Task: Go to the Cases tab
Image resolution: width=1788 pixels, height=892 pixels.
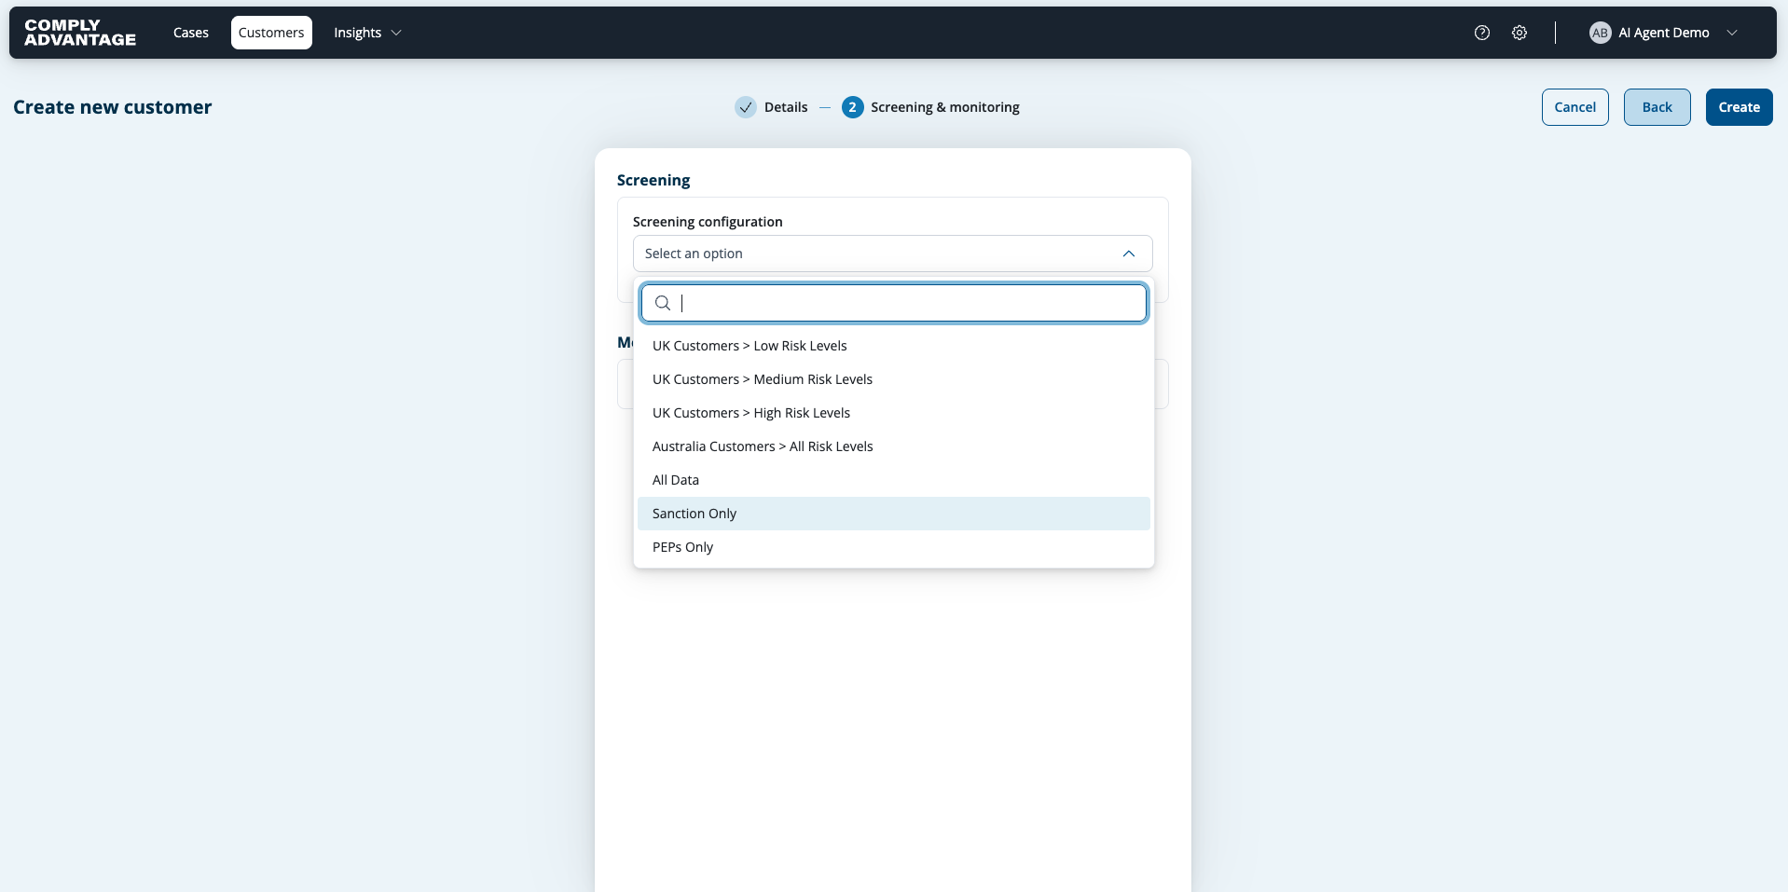Action: click(x=191, y=33)
